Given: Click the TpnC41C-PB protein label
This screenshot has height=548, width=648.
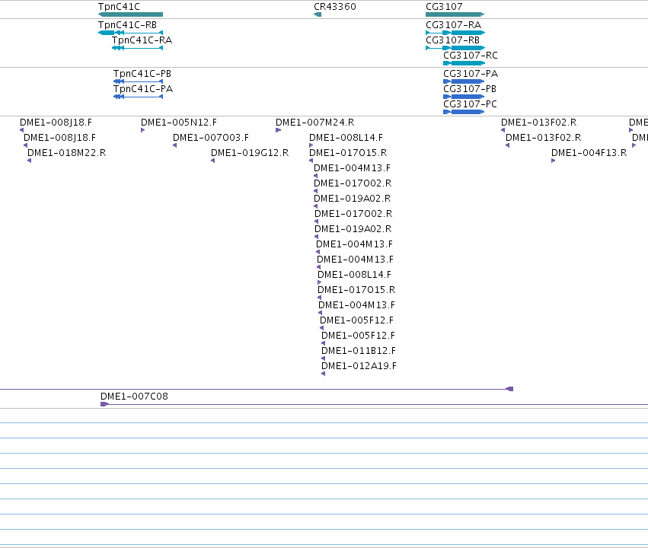Looking at the screenshot, I should tap(142, 74).
